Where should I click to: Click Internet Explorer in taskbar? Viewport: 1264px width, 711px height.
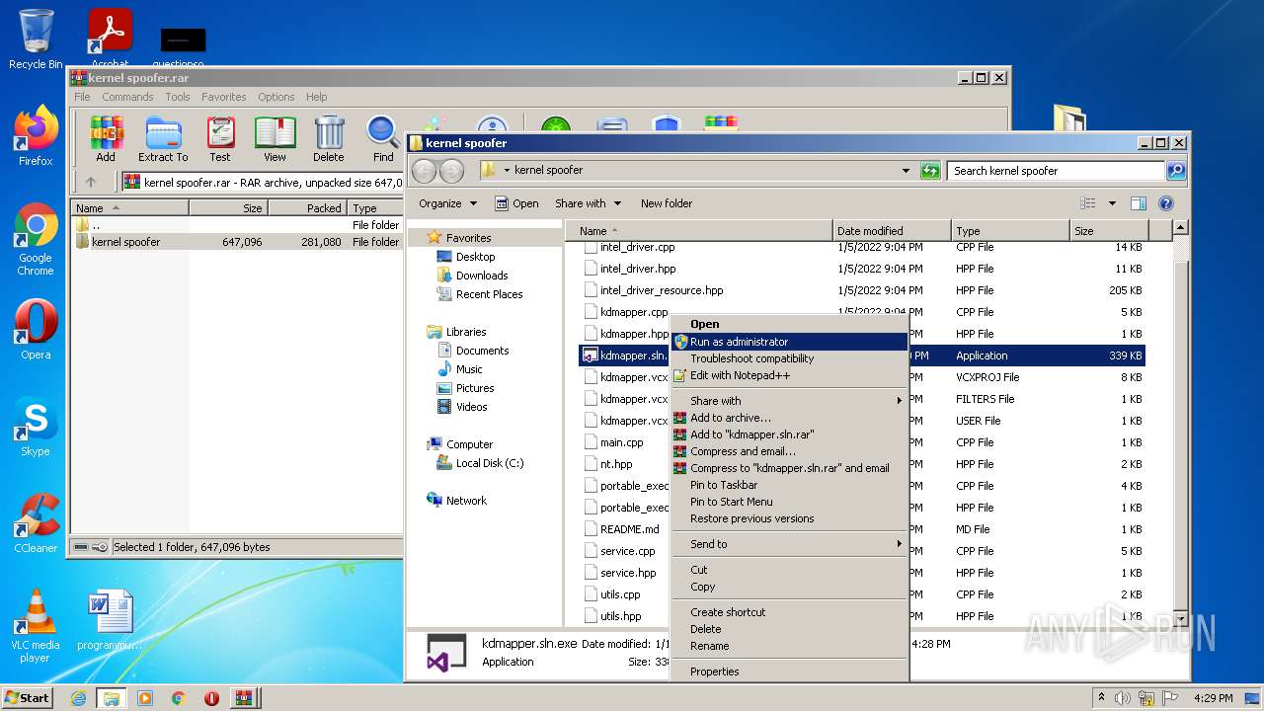coord(78,698)
